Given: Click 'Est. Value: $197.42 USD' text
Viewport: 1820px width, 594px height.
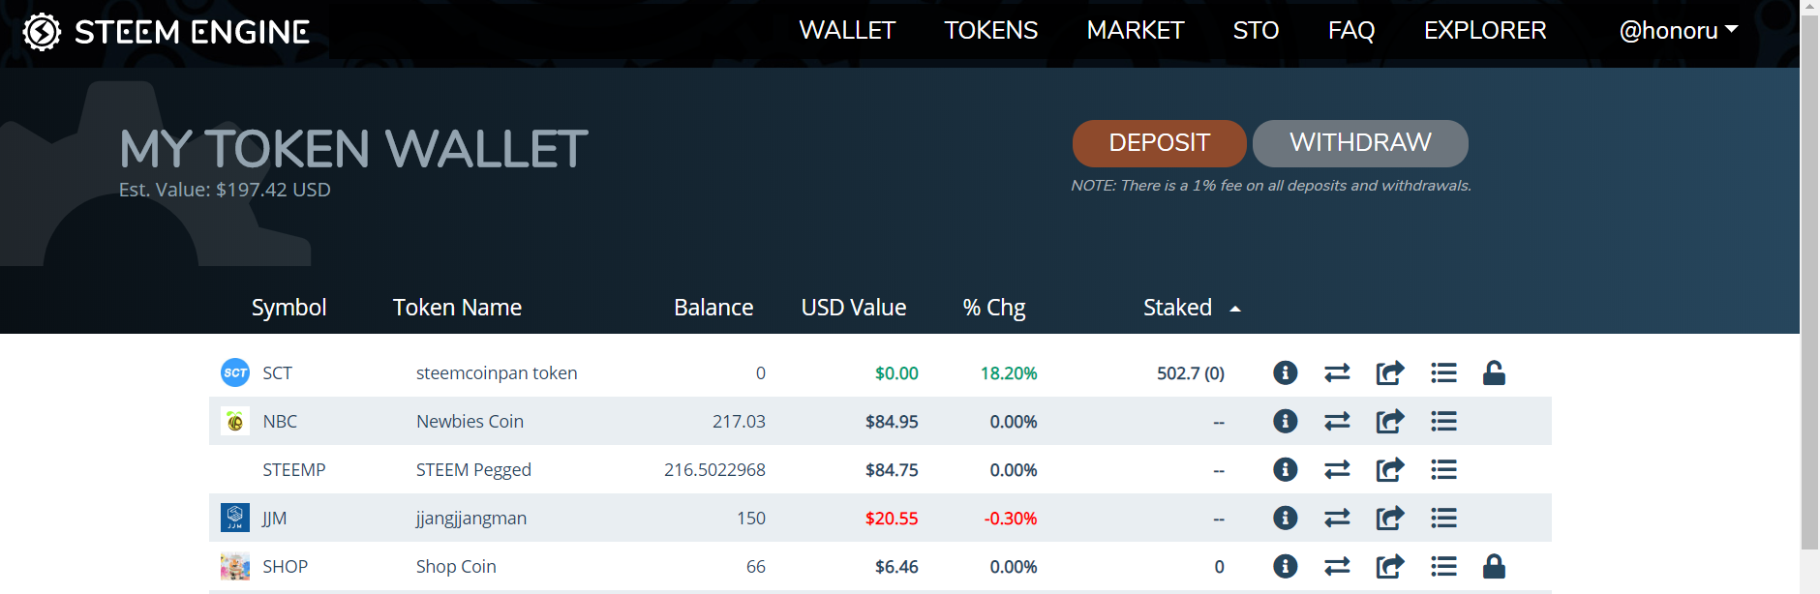Looking at the screenshot, I should click(x=225, y=190).
